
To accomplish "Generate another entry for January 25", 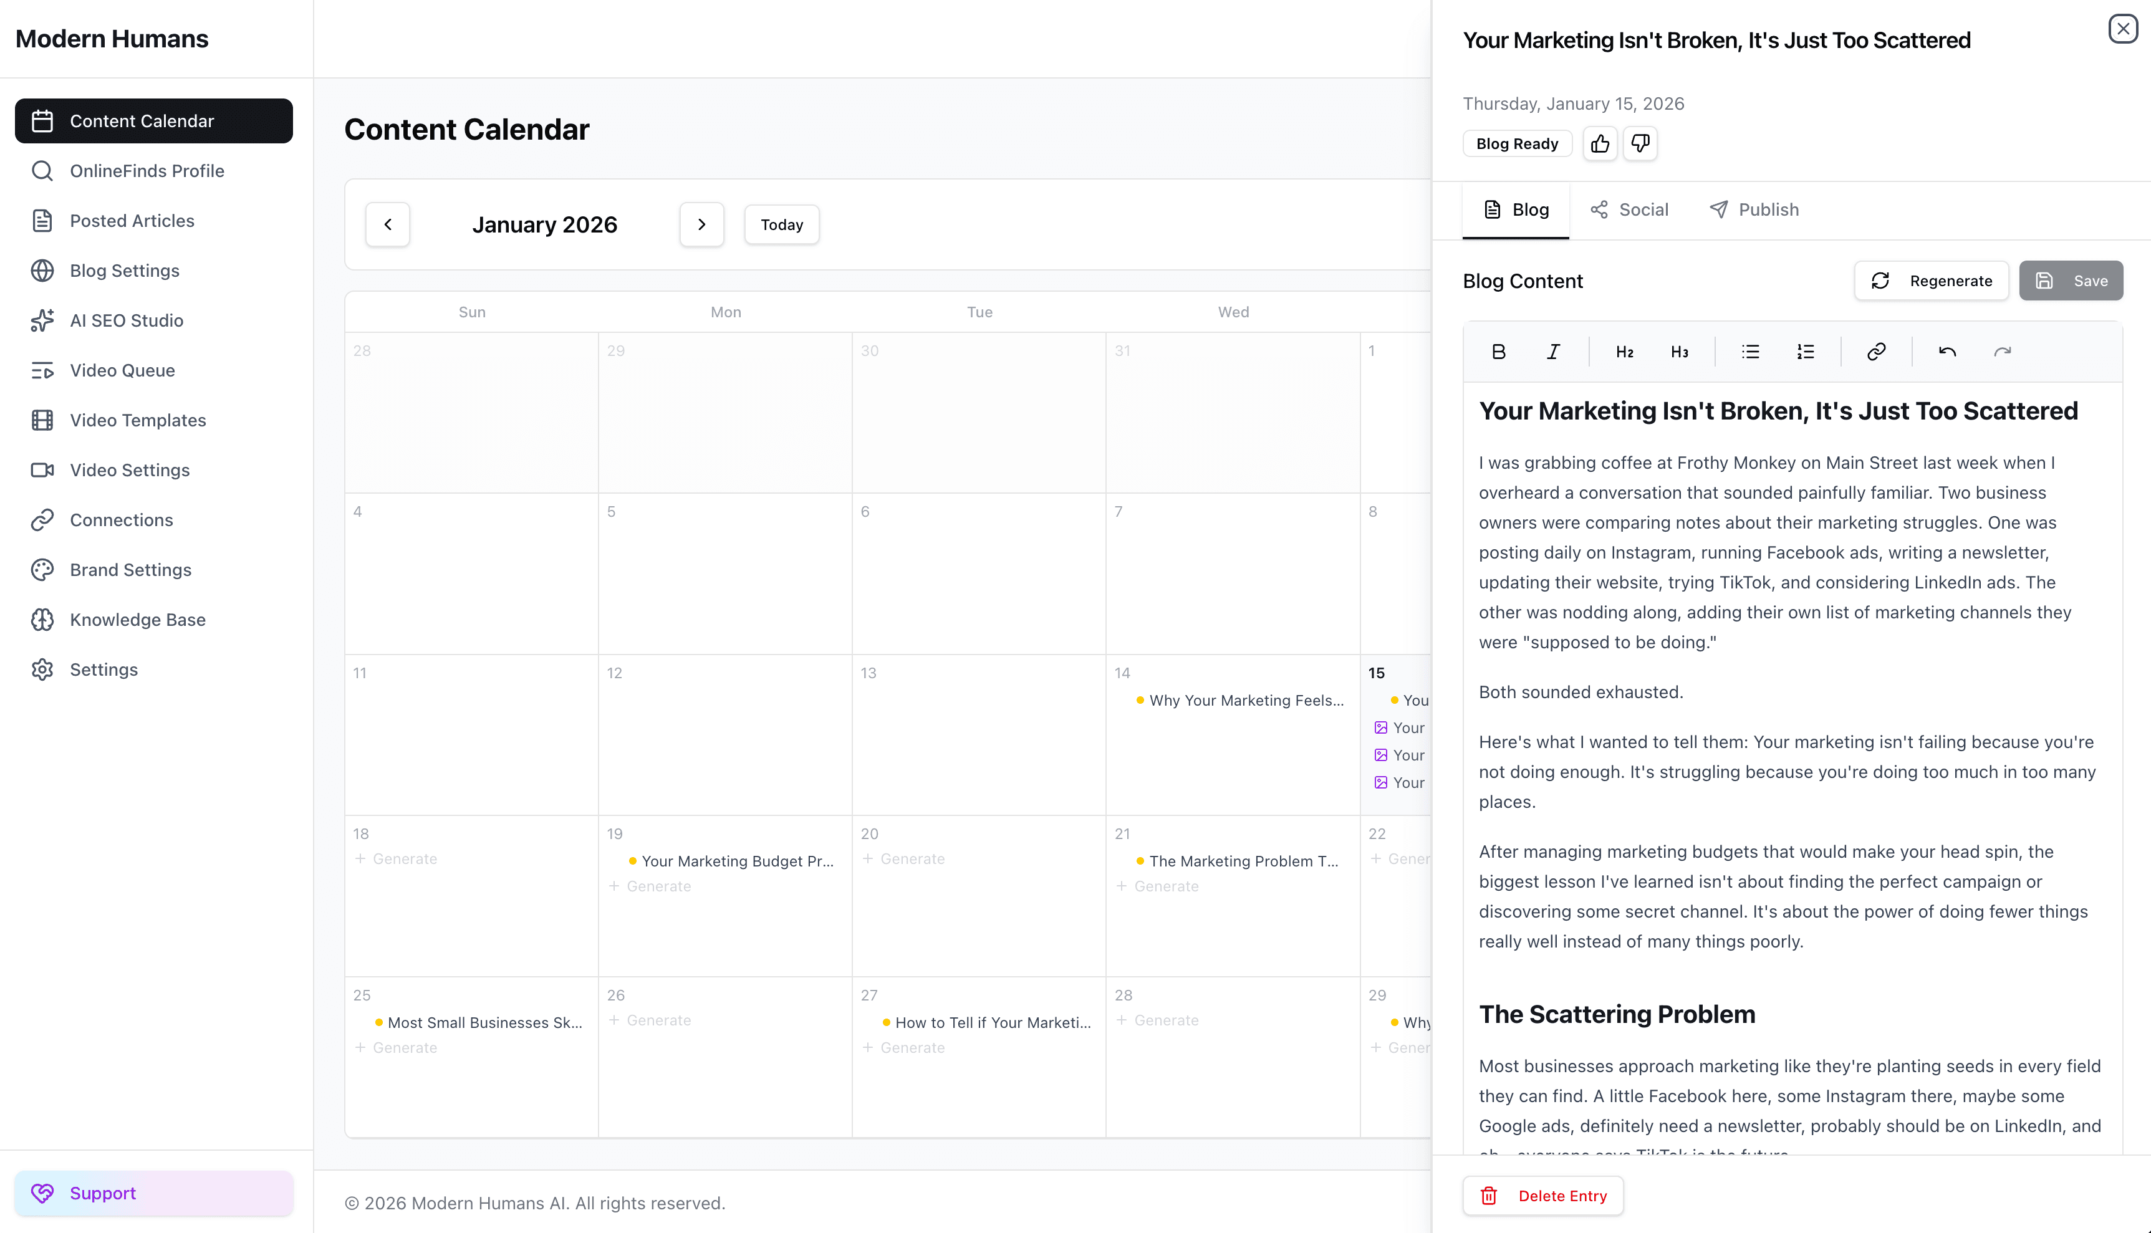I will coord(397,1047).
